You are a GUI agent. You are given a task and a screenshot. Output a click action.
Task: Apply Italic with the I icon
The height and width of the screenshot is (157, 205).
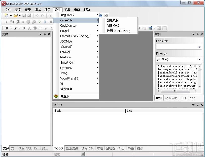coord(15,28)
